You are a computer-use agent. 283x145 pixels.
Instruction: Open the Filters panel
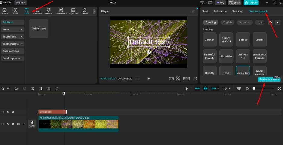click(85, 11)
